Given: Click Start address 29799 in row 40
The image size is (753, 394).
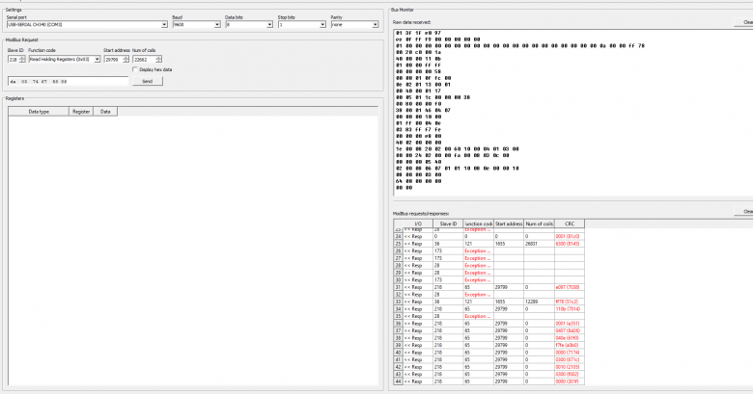Looking at the screenshot, I should click(509, 353).
